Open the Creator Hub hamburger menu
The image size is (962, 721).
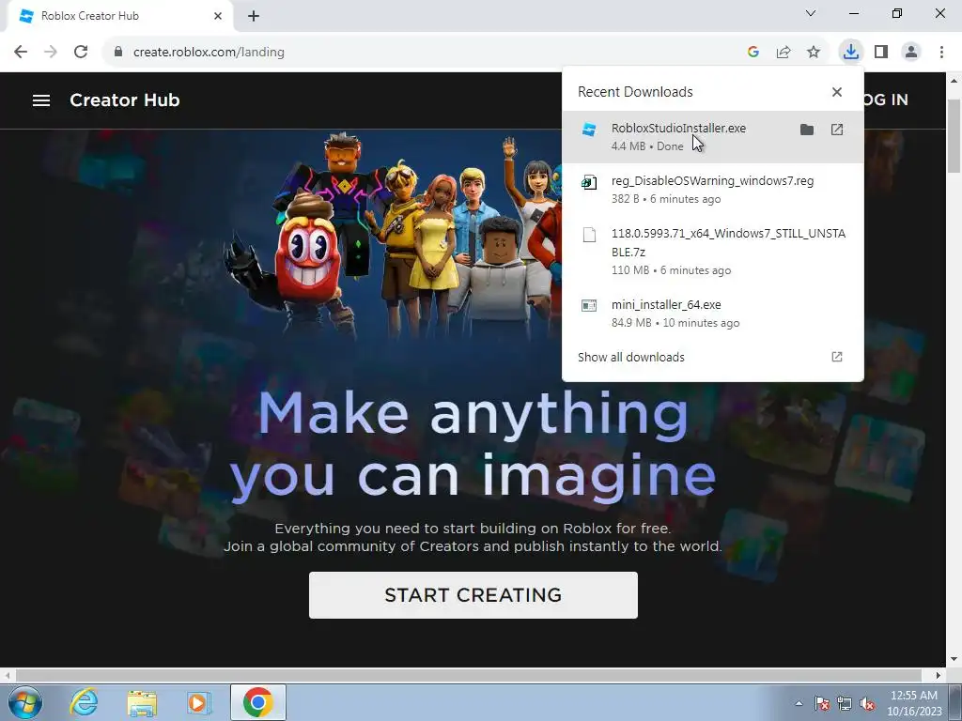click(41, 100)
